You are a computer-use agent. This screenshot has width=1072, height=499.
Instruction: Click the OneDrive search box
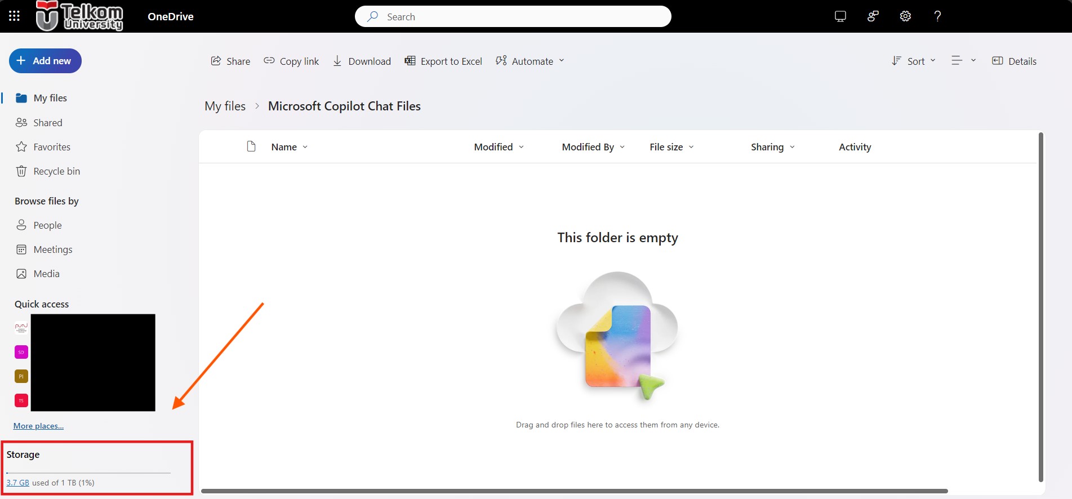click(x=513, y=17)
